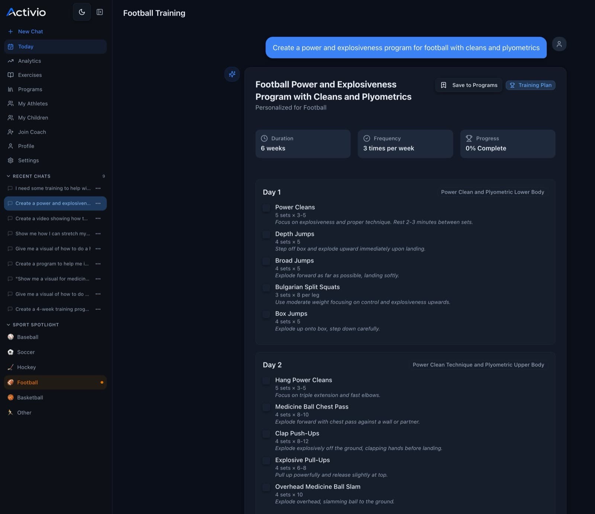The width and height of the screenshot is (595, 514).
Task: Check off Box Jumps exercise
Action: point(266,314)
